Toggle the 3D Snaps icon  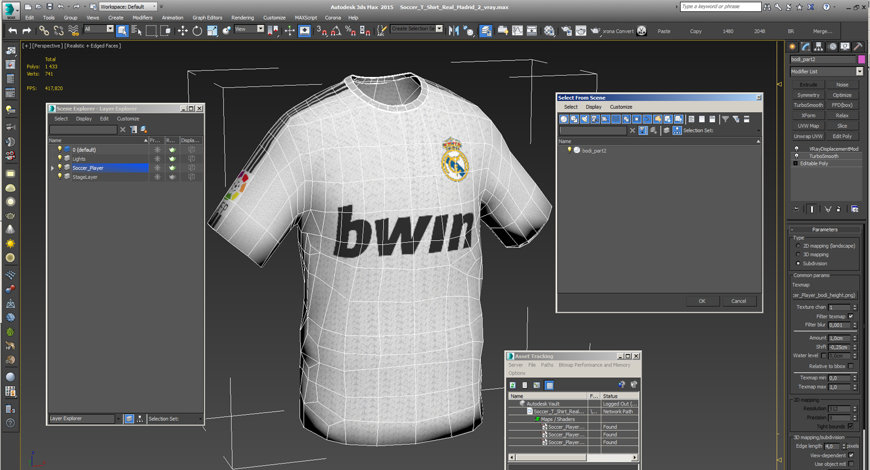coord(322,31)
